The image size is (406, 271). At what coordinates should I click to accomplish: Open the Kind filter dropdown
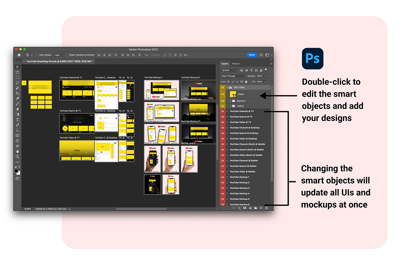coord(229,70)
